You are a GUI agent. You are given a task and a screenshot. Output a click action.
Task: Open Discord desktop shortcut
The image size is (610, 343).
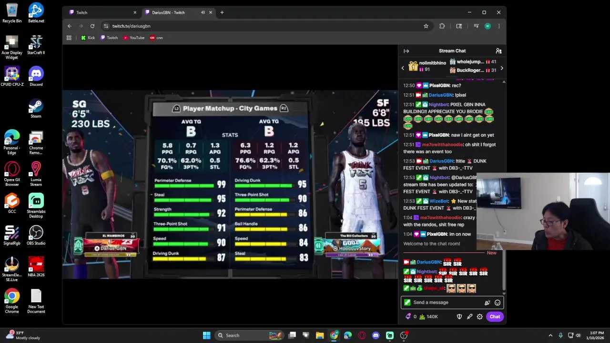(x=36, y=76)
